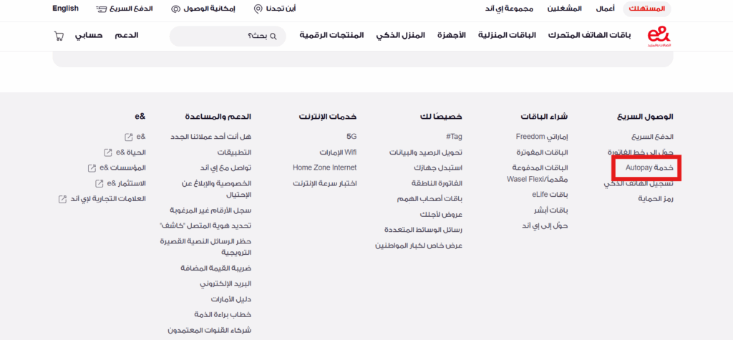733x340 pixels.
Task: Click الدفع السريع in top bar
Action: [132, 9]
